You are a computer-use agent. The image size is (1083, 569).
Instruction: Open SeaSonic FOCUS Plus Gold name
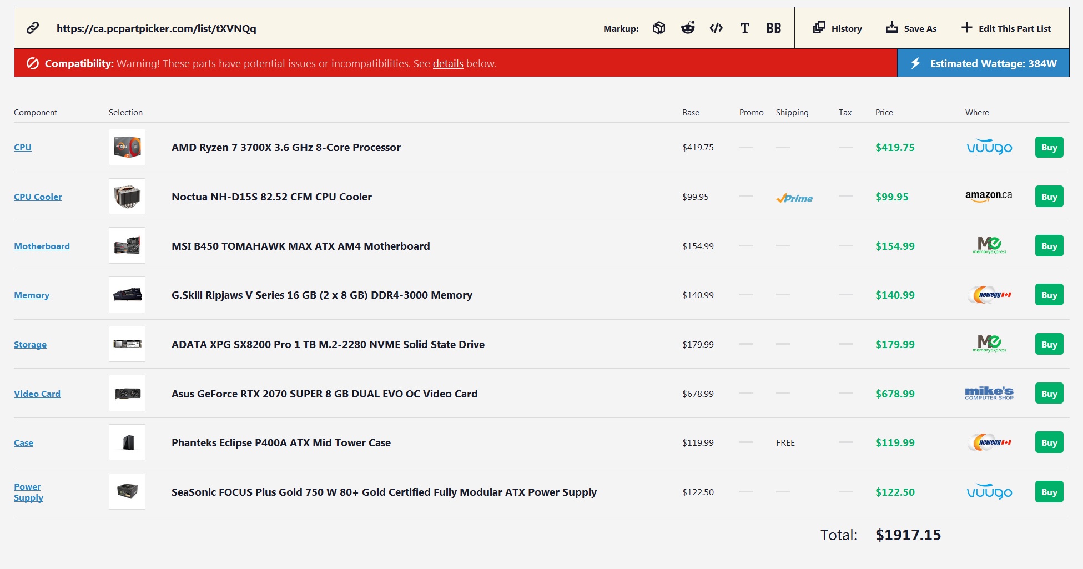(384, 492)
